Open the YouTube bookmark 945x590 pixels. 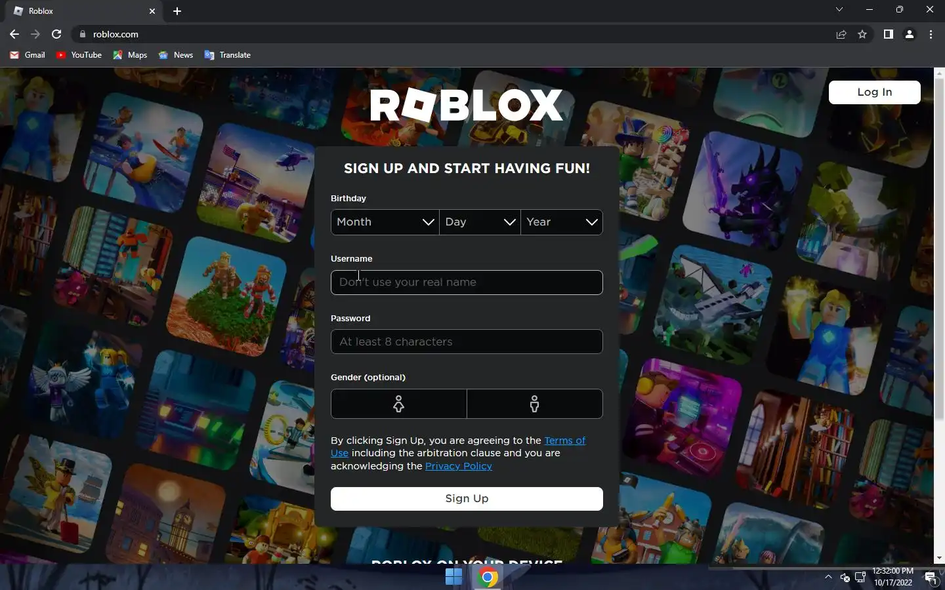tap(79, 55)
